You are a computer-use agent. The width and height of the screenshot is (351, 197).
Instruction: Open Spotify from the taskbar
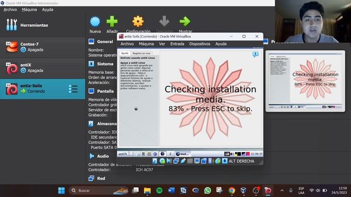coord(160,190)
